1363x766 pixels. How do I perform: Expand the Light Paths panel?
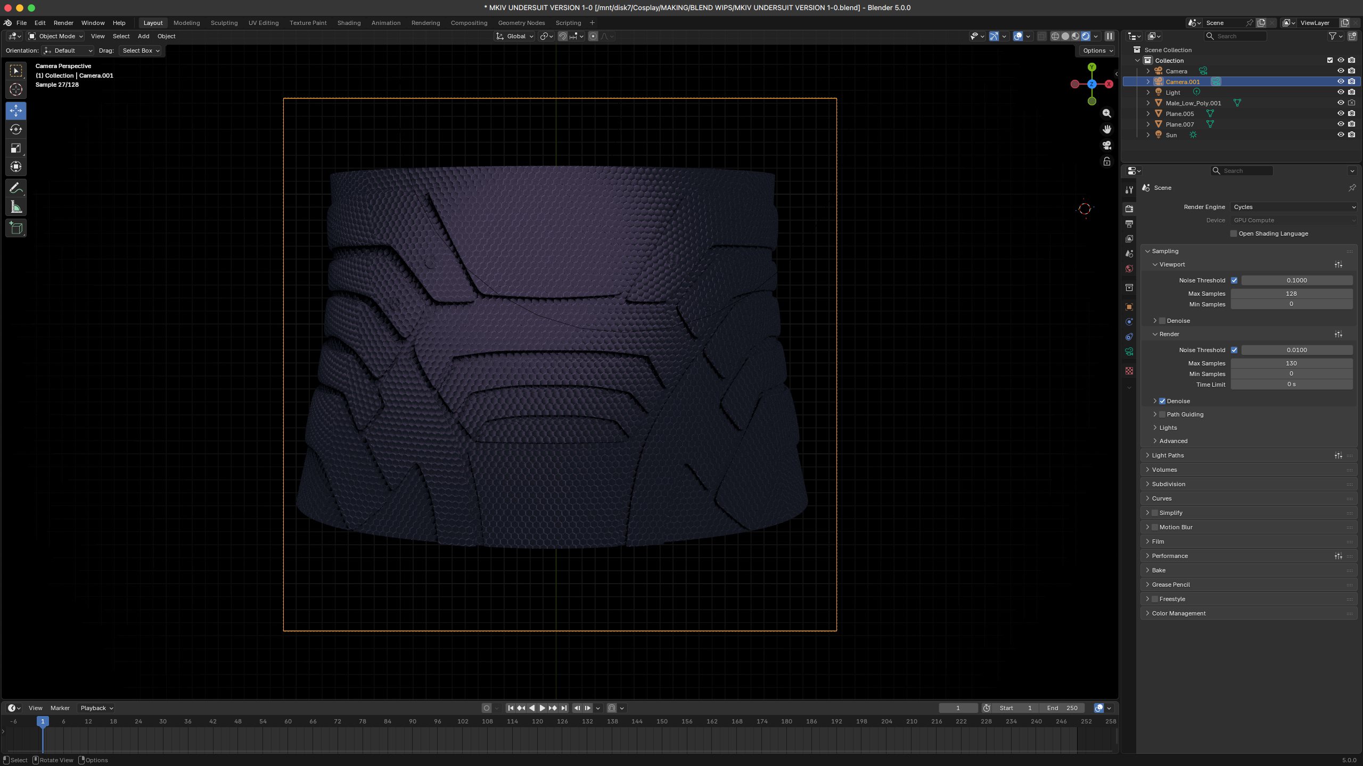[x=1168, y=455]
